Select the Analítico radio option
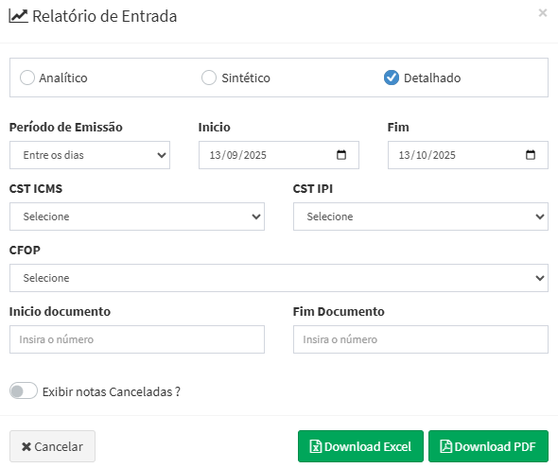The width and height of the screenshot is (558, 468). pos(27,78)
